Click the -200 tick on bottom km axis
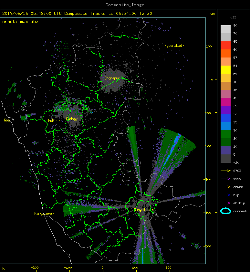The image size is (250, 272). tap(34, 268)
